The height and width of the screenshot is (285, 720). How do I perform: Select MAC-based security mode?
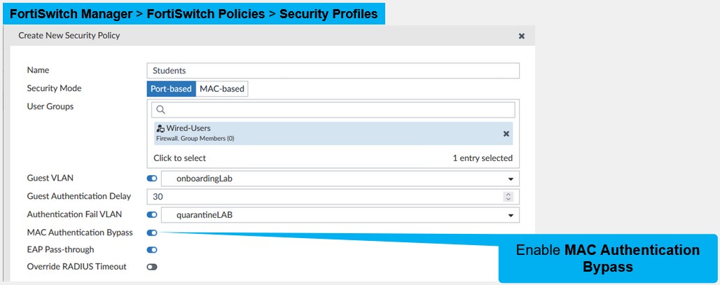click(x=222, y=89)
